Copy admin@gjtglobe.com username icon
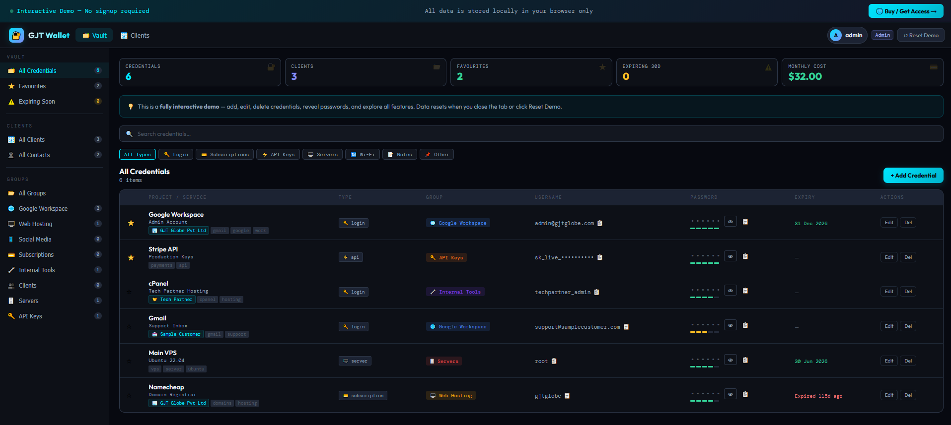This screenshot has width=951, height=425. pyautogui.click(x=600, y=223)
